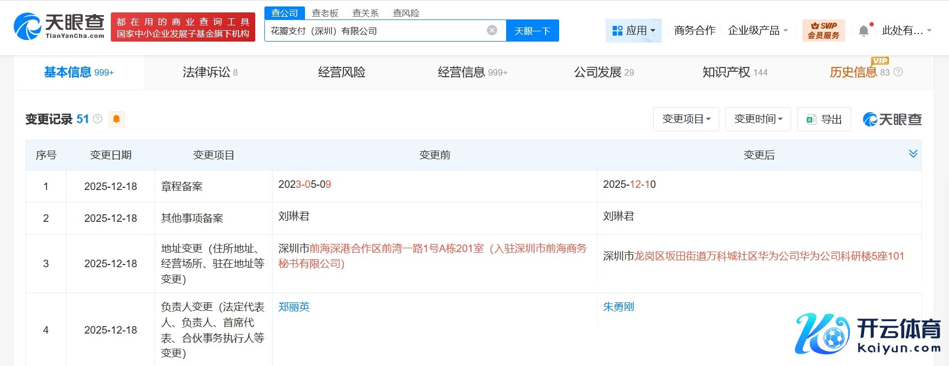Click help icon beside 历史信息 tab
Viewport: 949px width, 366px height.
click(x=898, y=72)
